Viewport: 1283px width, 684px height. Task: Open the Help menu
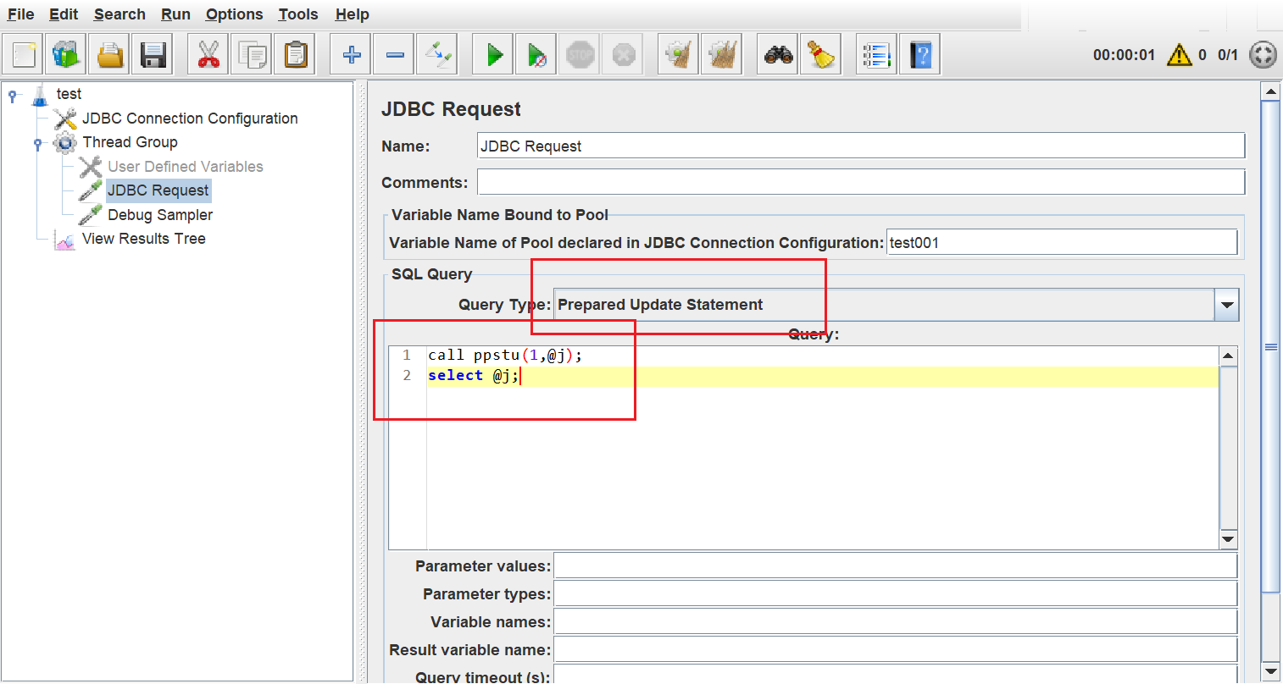pyautogui.click(x=352, y=14)
